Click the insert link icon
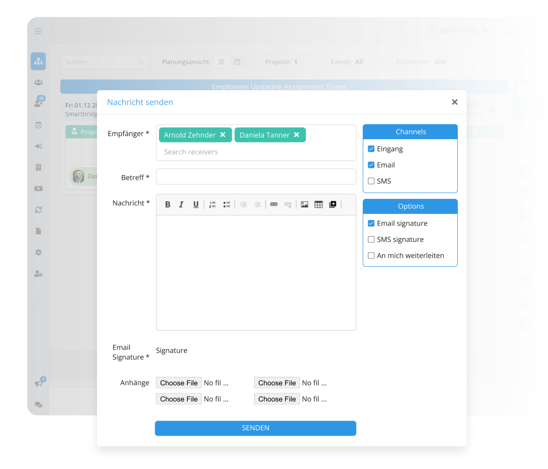The width and height of the screenshot is (548, 469). click(274, 205)
